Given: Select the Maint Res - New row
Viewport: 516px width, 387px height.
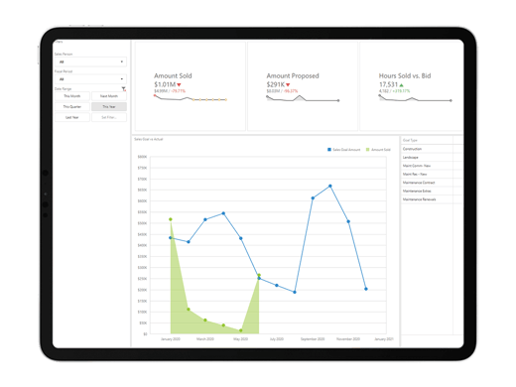Looking at the screenshot, I should (432, 174).
